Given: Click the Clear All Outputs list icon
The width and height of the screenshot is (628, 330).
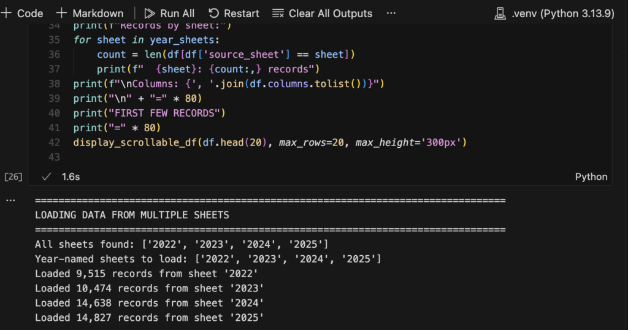Looking at the screenshot, I should click(x=278, y=13).
